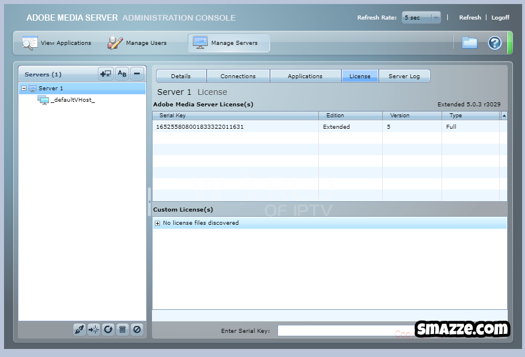Click the AB rename server icon

[x=122, y=74]
